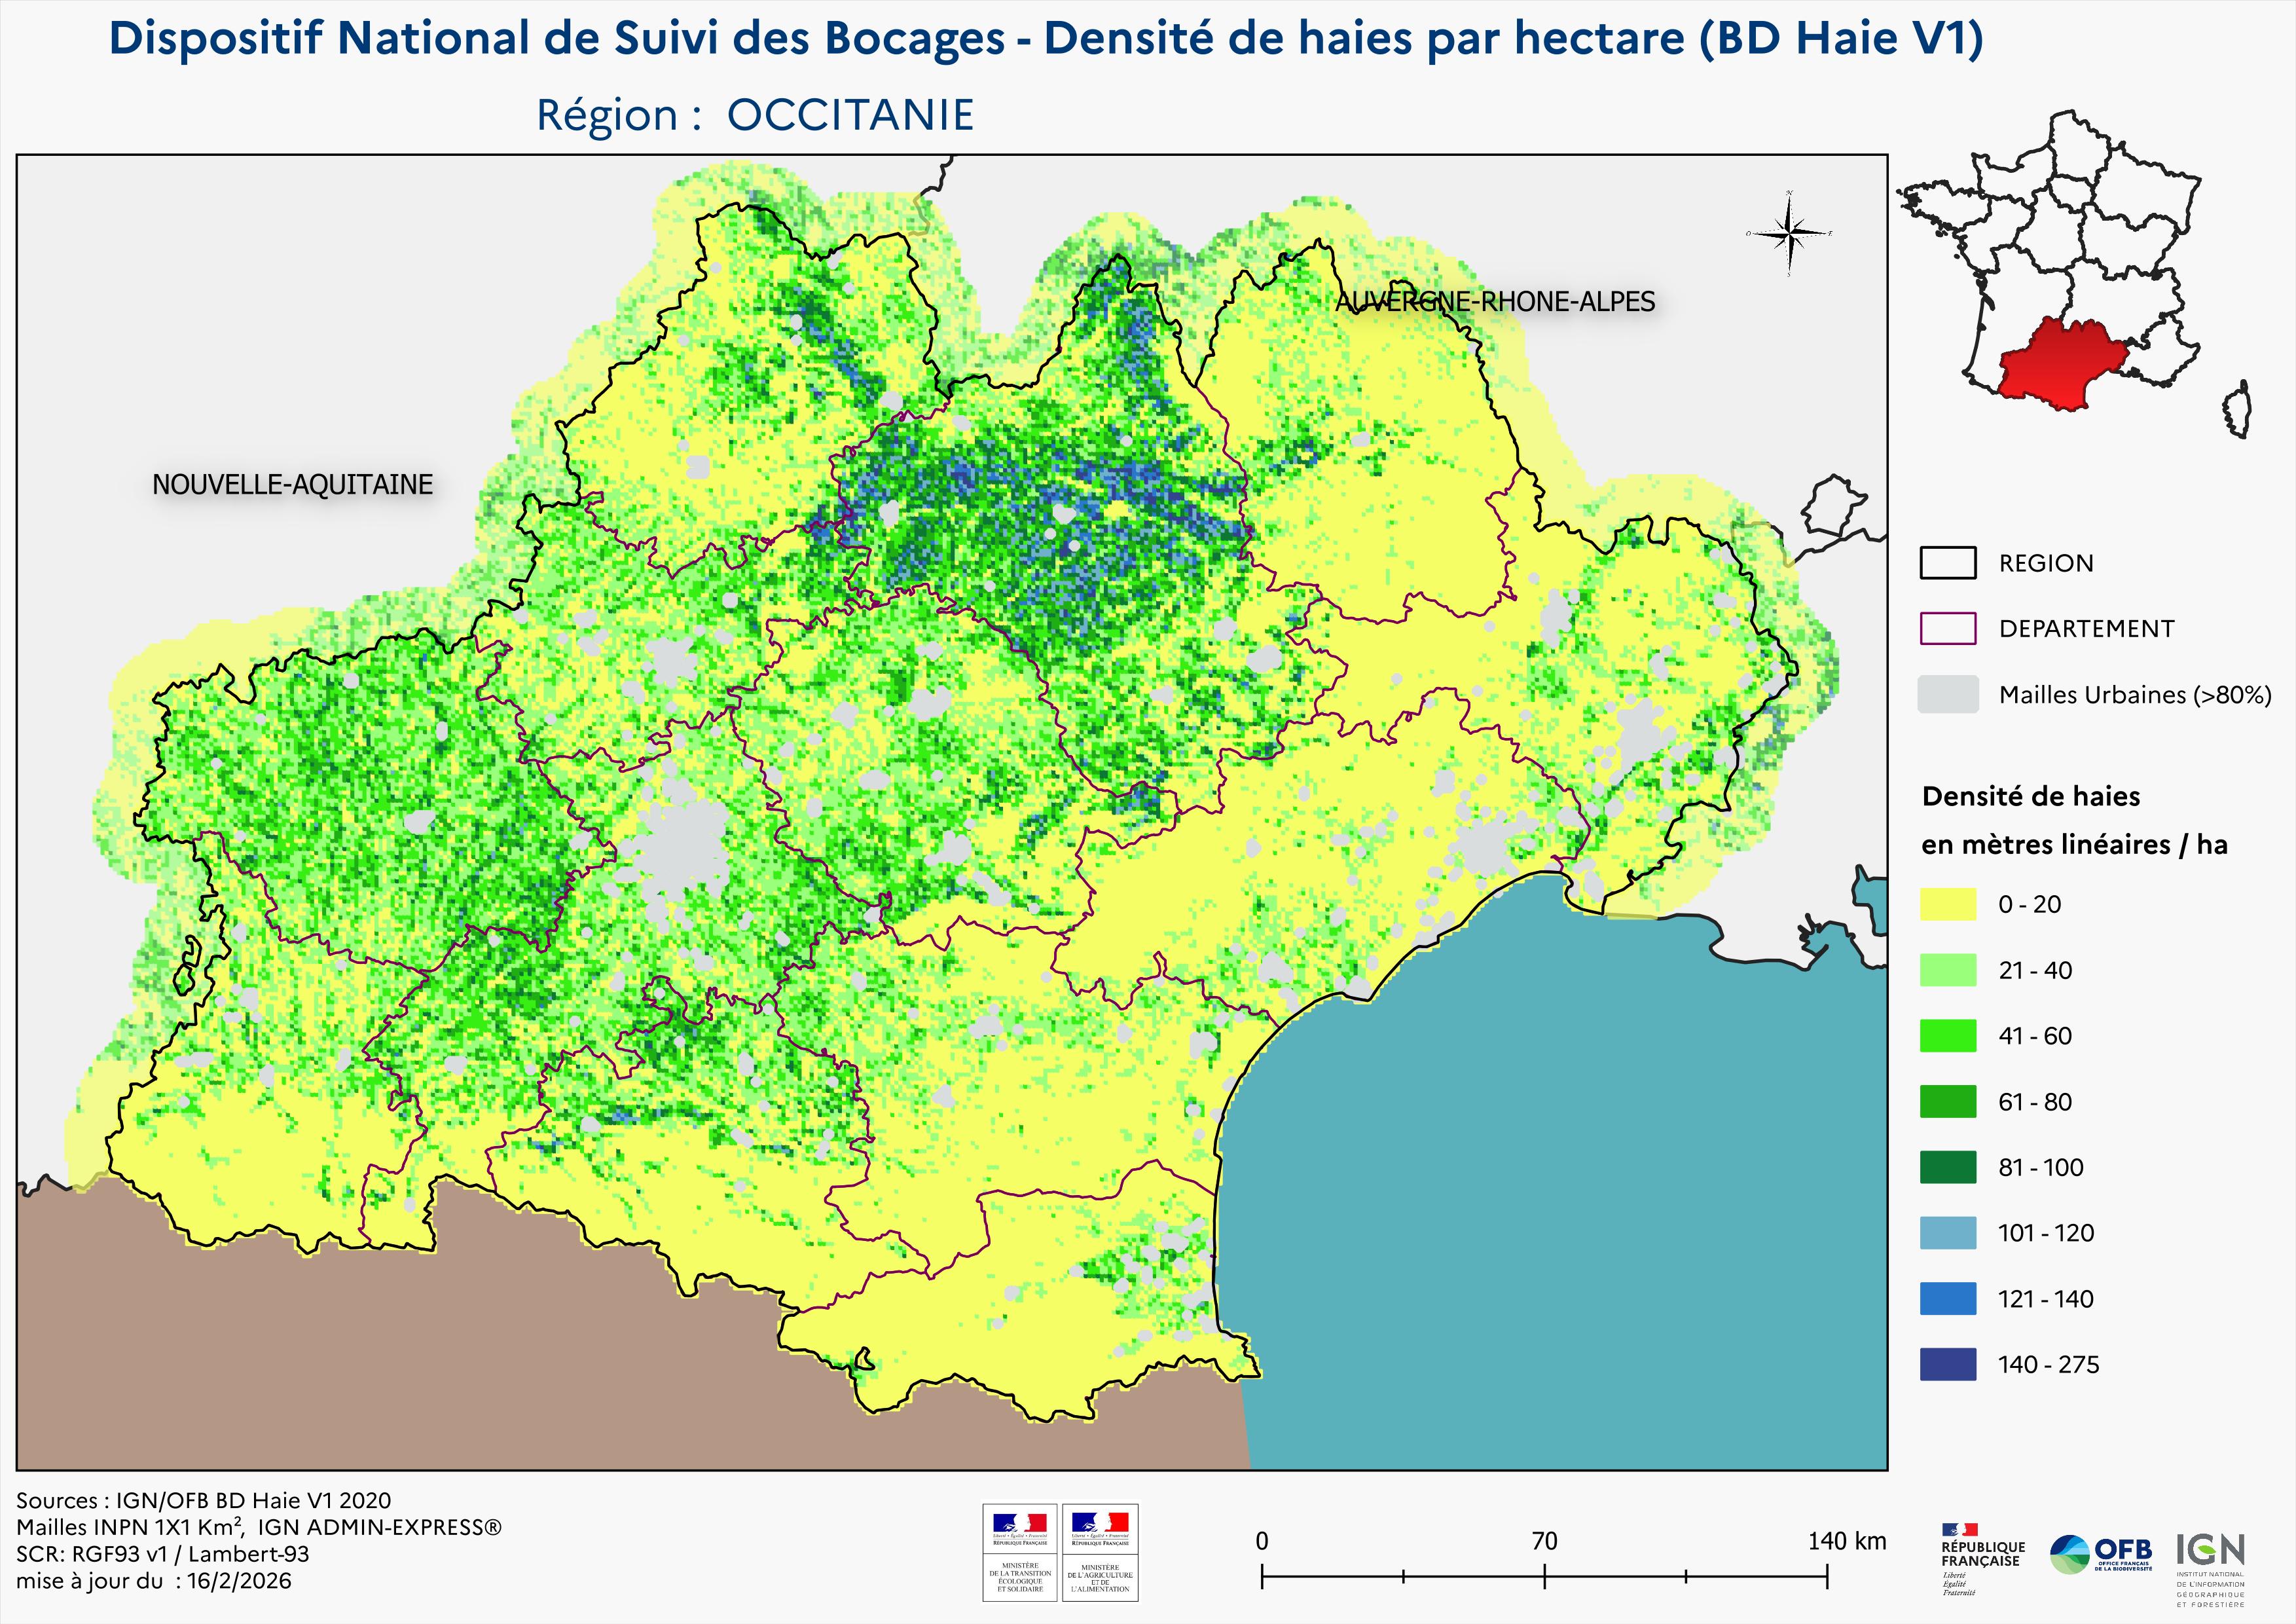Click the dark blue 140 - 275 swatch
The width and height of the screenshot is (2296, 1624).
click(1947, 1364)
